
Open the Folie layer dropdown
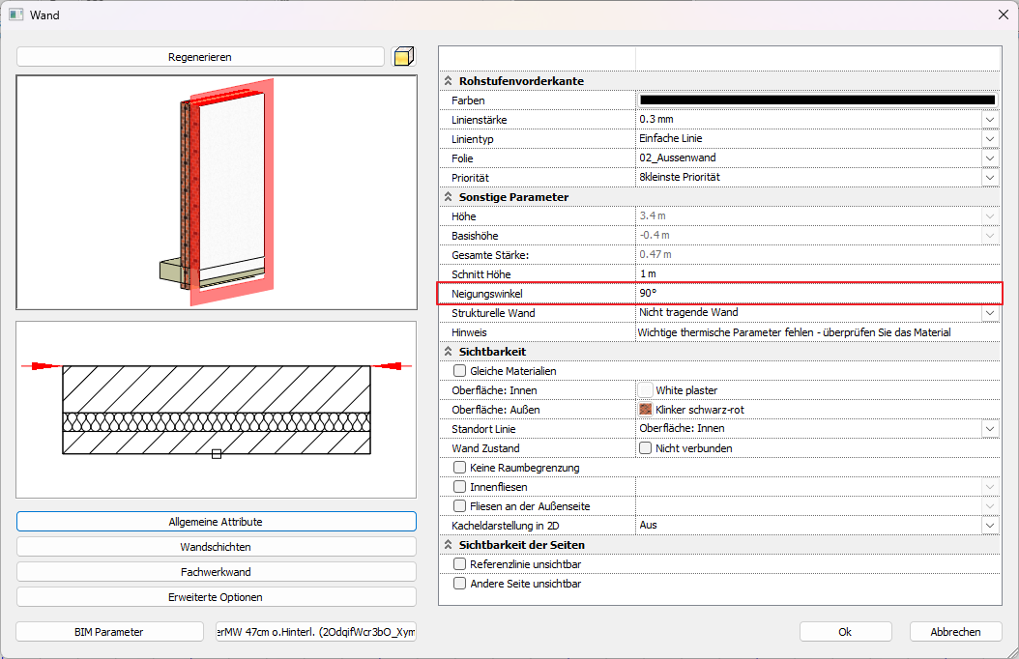pyautogui.click(x=990, y=158)
